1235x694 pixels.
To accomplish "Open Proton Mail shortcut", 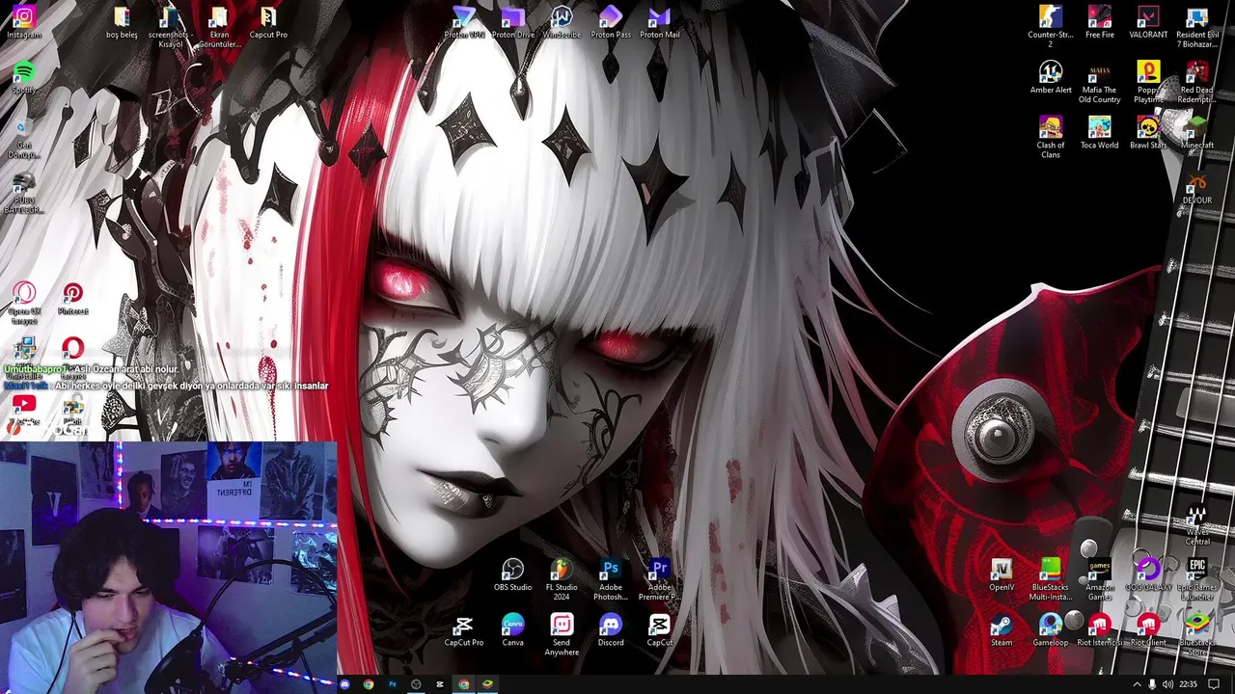I will [x=659, y=22].
